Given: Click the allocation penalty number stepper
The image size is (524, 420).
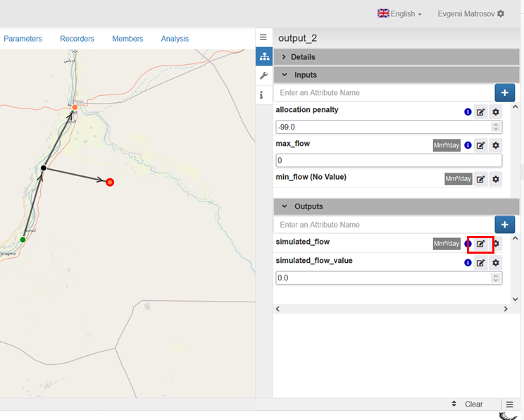Looking at the screenshot, I should tap(496, 128).
